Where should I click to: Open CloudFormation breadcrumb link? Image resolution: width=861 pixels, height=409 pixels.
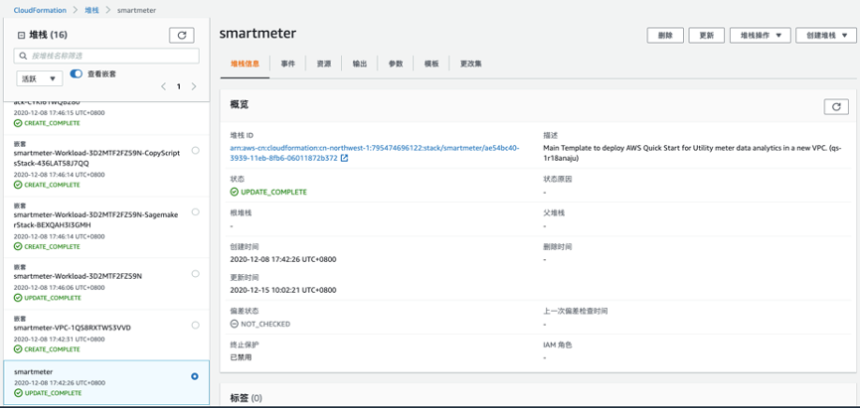[40, 10]
